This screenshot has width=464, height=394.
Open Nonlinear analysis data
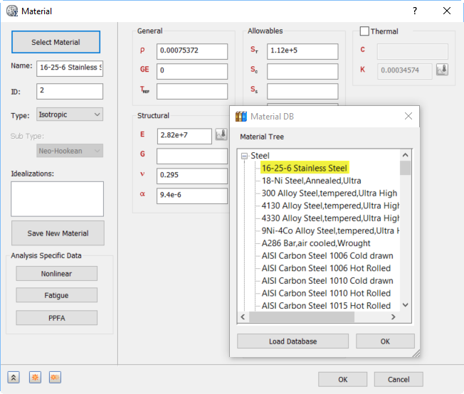pyautogui.click(x=56, y=274)
